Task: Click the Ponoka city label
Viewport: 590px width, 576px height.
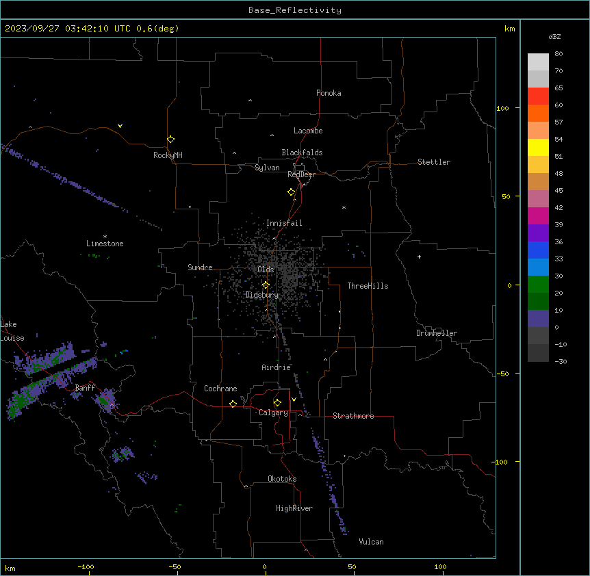Action: [329, 93]
